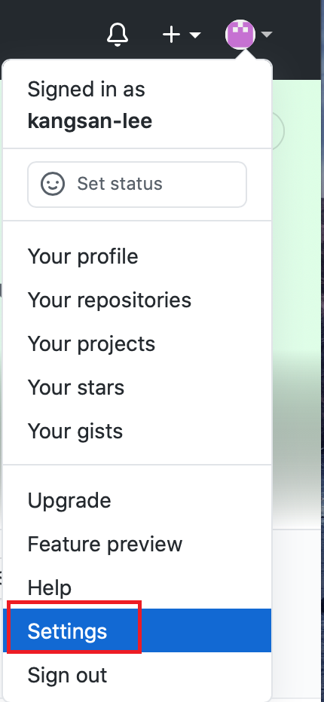Expand the caret beside the plus icon

195,35
